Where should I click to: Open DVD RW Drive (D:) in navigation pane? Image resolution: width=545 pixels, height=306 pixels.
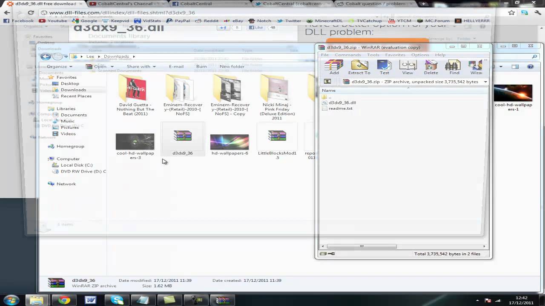pos(83,171)
